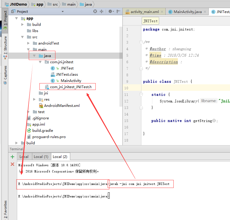Click the Project tree vertical scrollbar
Image resolution: width=230 pixels, height=220 pixels.
(x=121, y=66)
